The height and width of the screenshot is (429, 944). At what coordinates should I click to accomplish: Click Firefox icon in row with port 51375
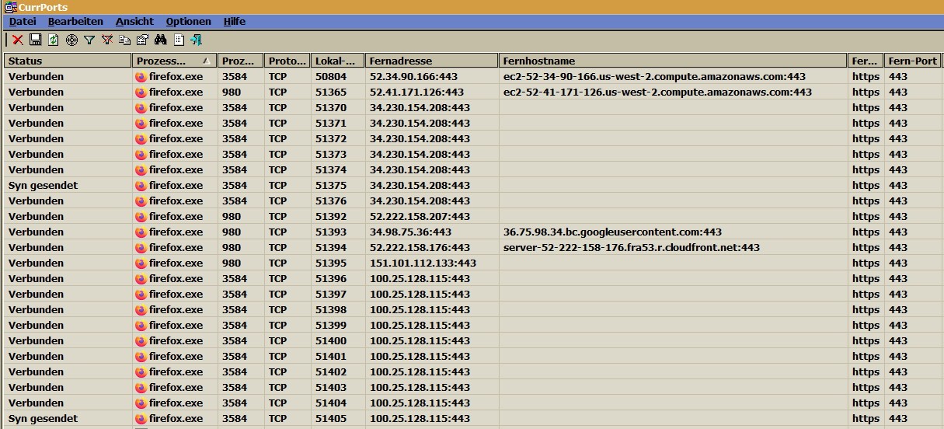(x=141, y=185)
